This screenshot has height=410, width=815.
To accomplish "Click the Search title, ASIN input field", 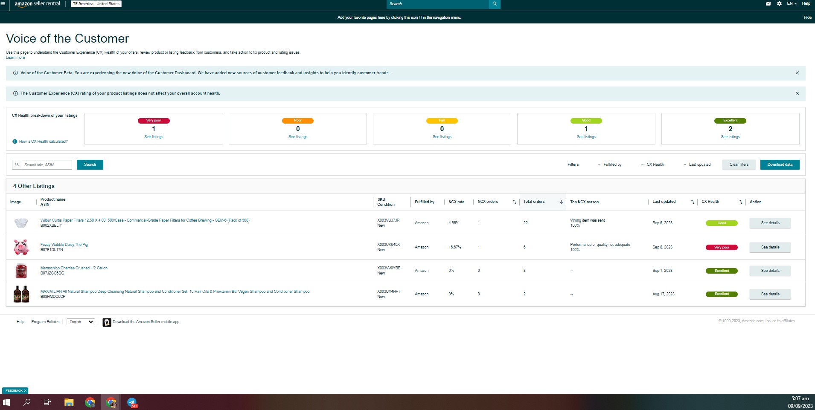I will point(47,165).
